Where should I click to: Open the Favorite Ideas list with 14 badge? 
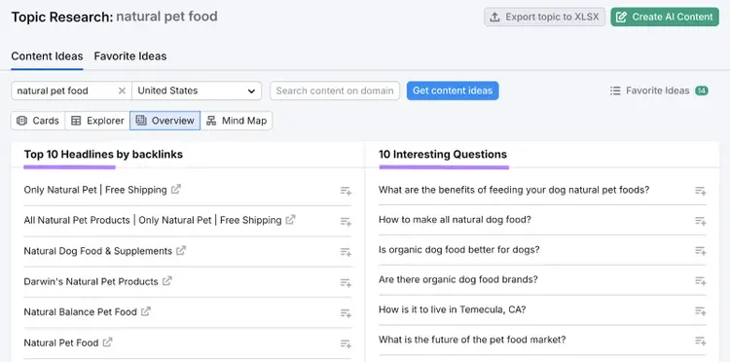point(659,90)
